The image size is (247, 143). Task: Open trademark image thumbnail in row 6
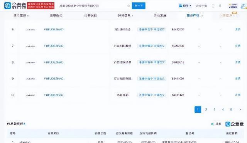coord(30,30)
